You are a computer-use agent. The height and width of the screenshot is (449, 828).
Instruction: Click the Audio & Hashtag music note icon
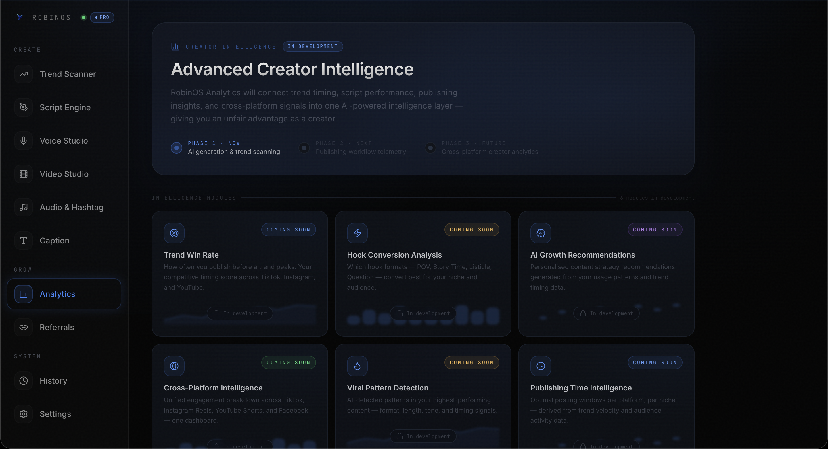click(24, 207)
